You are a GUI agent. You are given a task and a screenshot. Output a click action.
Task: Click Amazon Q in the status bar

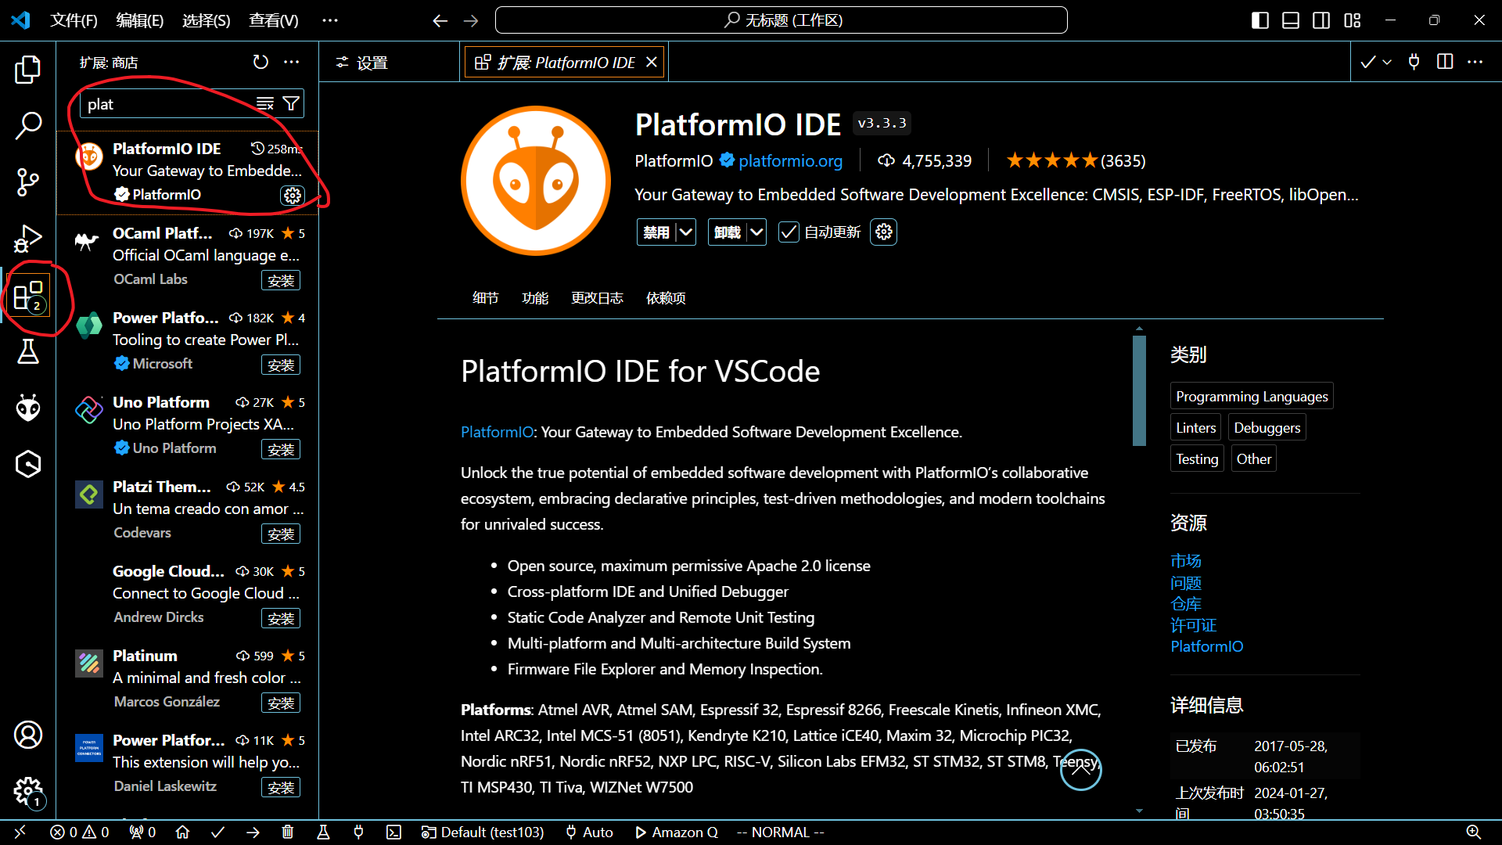point(677,832)
